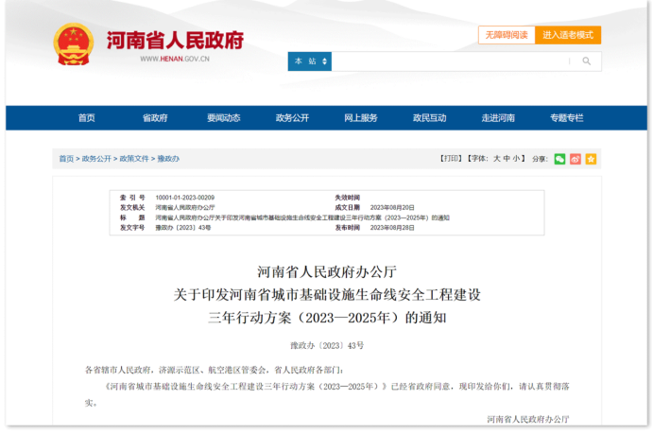Click the magnifier search icon

586,61
